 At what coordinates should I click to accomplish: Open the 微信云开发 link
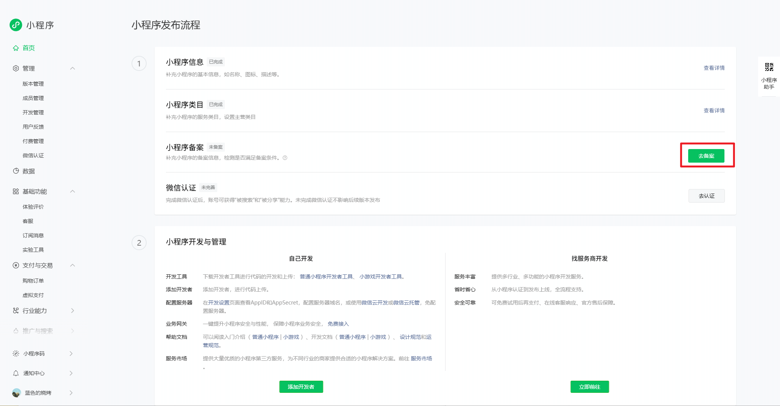point(375,303)
